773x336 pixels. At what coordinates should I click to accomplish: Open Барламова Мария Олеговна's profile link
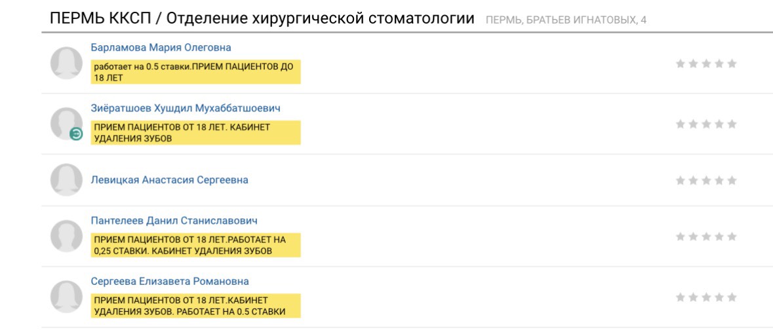(161, 48)
